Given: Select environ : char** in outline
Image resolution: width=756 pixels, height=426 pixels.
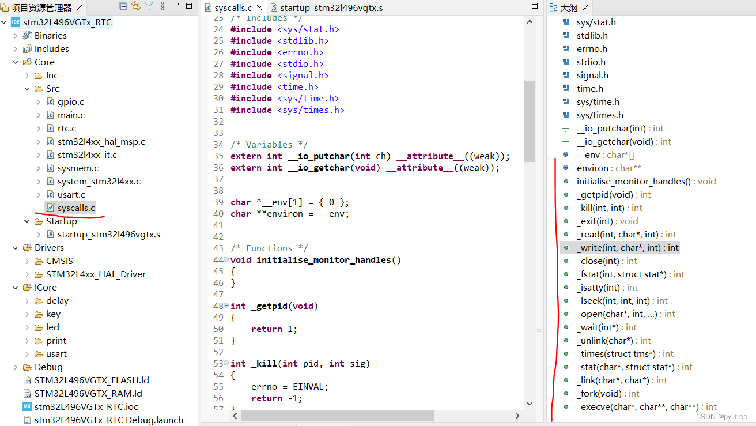Looking at the screenshot, I should [609, 168].
